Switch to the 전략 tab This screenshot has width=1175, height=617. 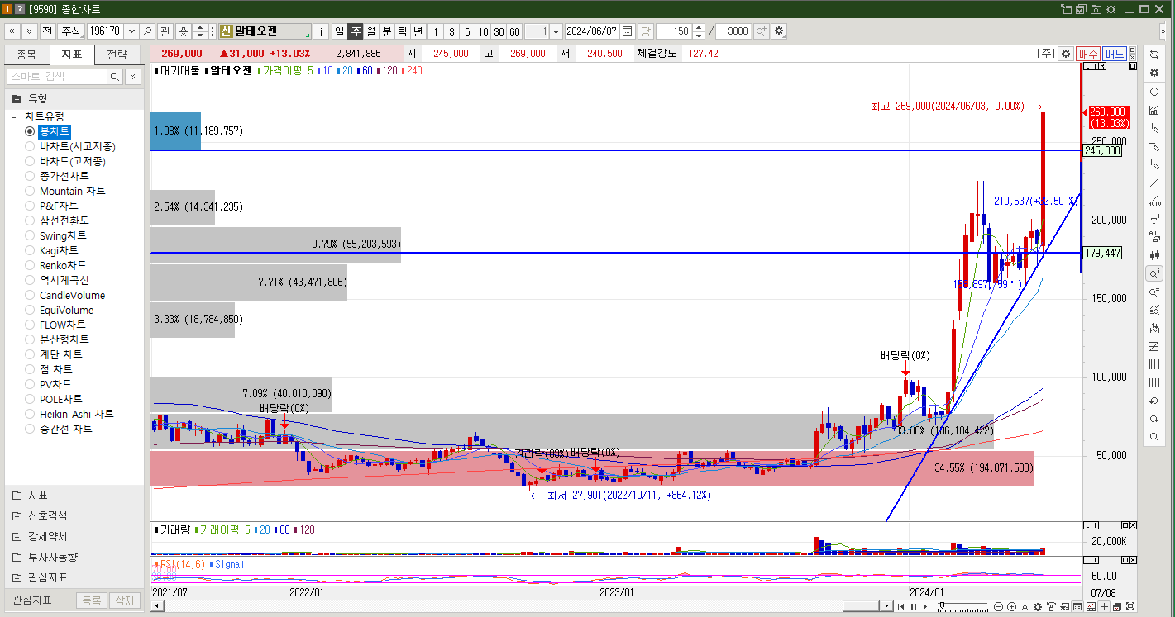coord(117,55)
